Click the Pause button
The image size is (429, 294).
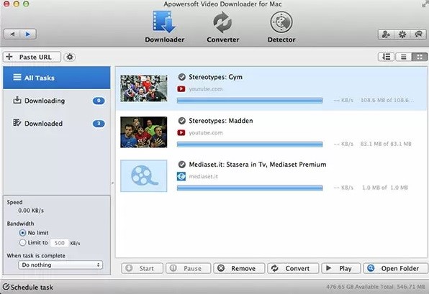coord(189,268)
